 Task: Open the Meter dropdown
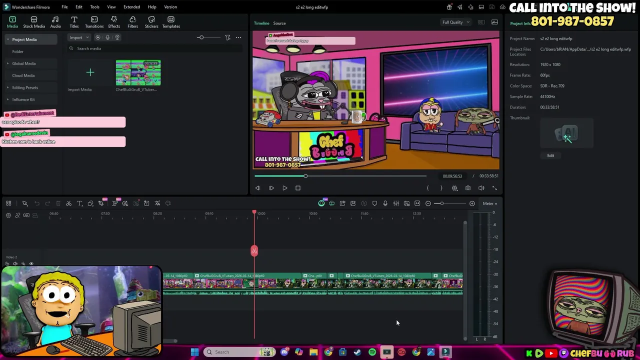click(490, 203)
